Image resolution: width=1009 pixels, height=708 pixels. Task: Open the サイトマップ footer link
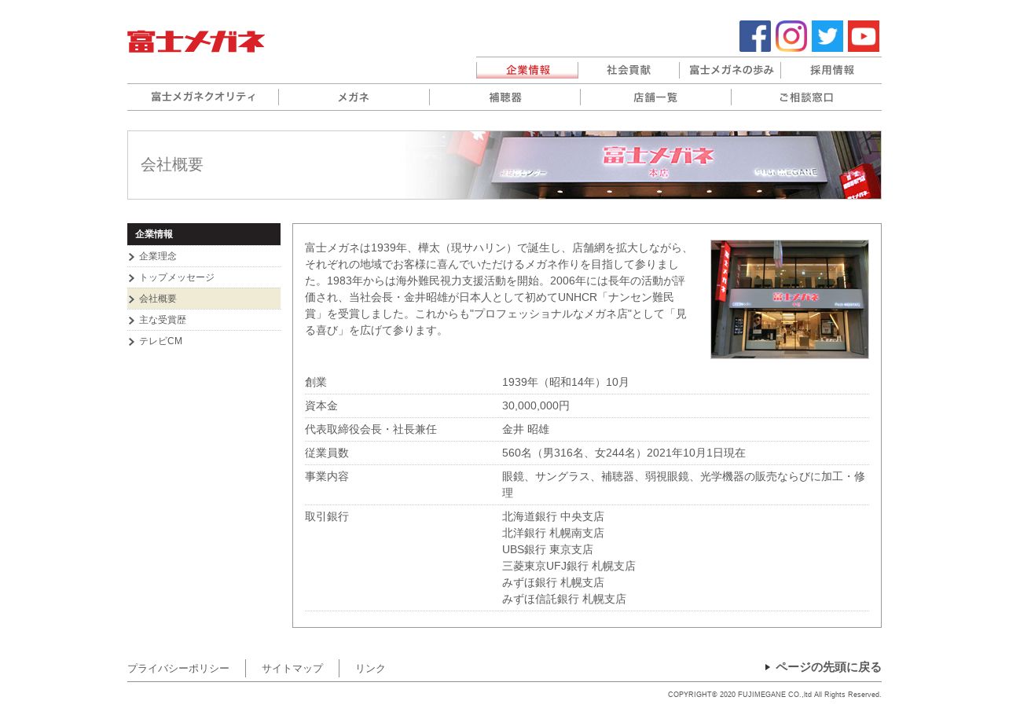click(292, 669)
